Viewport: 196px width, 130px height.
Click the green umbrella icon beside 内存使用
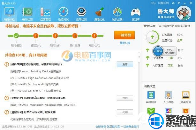(x=147, y=65)
